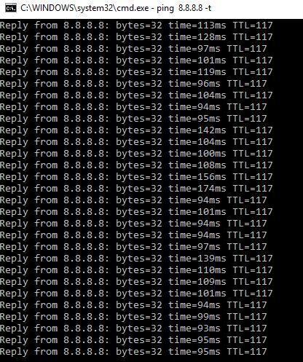Select the reply line showing time=128ms
The image size is (303, 362).
pos(136,37)
